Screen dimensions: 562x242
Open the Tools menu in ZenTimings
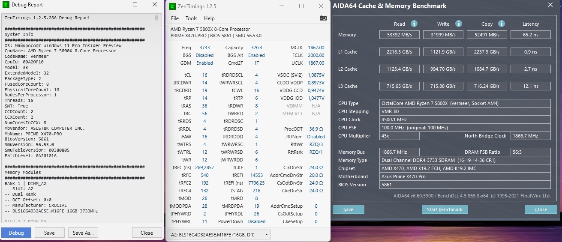click(191, 18)
